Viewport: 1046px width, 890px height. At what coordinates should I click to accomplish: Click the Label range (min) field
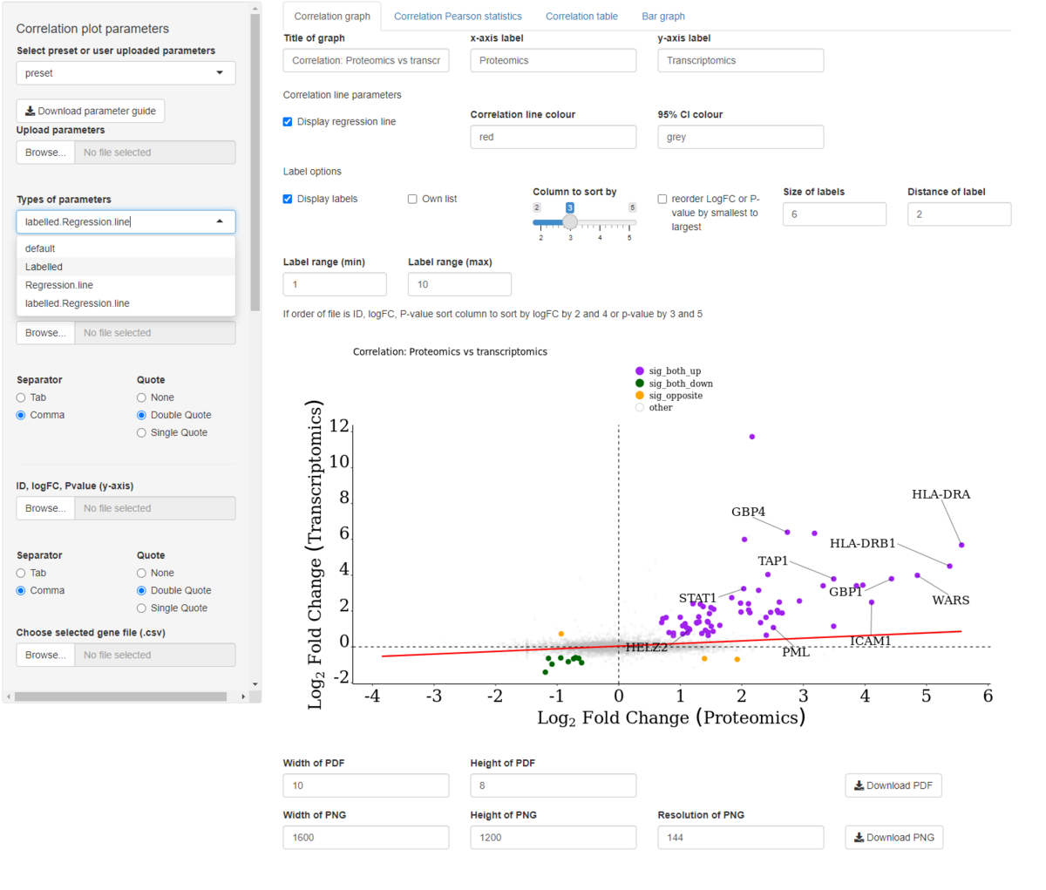point(335,284)
